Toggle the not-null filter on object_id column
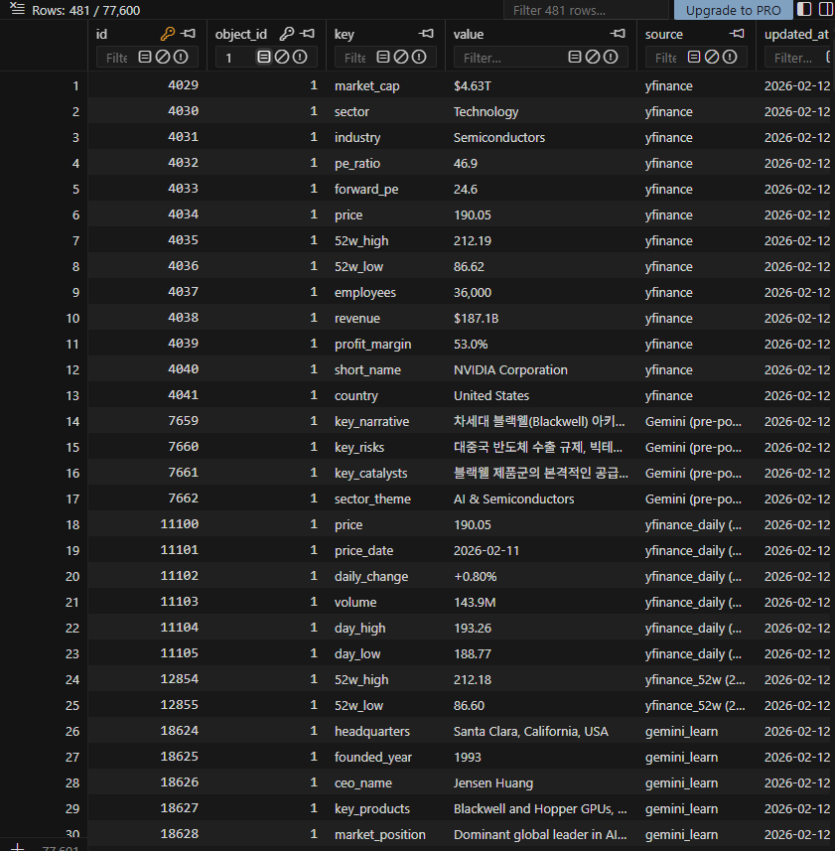Screen dimensions: 835x851 point(299,58)
